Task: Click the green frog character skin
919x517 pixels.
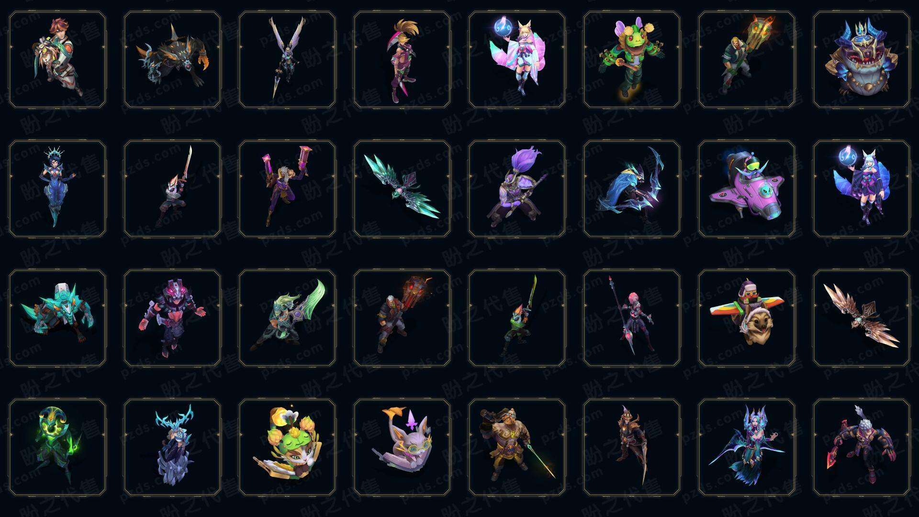Action: coord(632,60)
